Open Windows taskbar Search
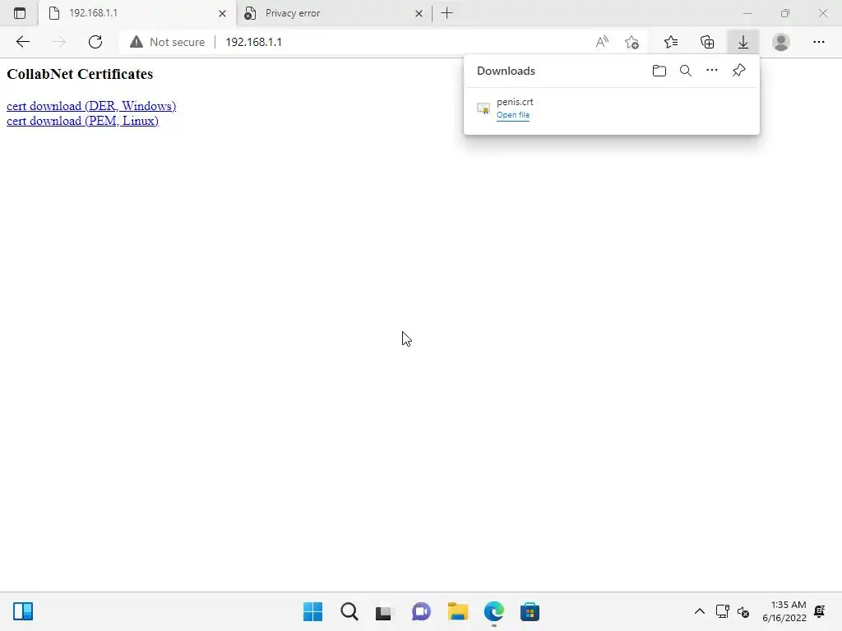This screenshot has height=631, width=842. [x=349, y=611]
